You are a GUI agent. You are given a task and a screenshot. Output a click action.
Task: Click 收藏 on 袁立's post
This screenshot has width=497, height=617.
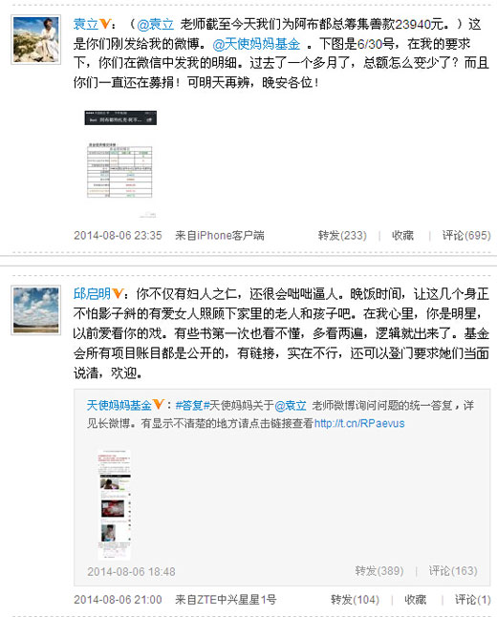pyautogui.click(x=402, y=235)
